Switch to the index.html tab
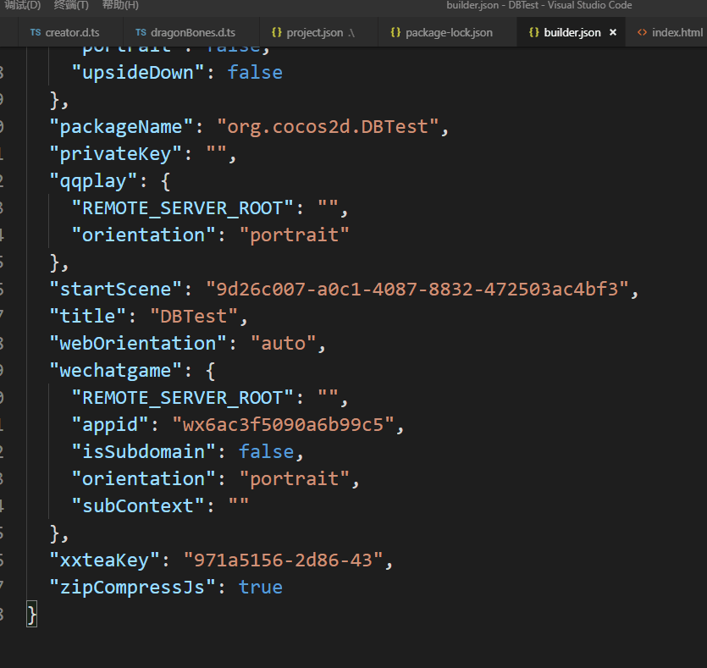 point(677,33)
